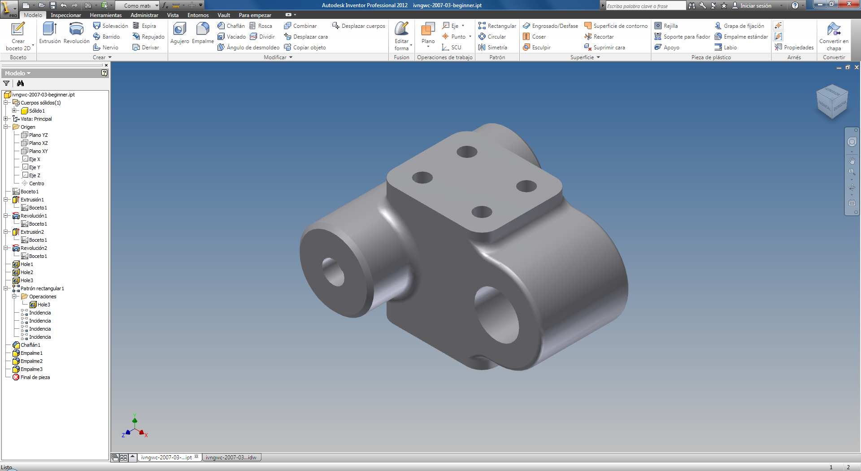Open the Editar forma Fusion tool
Viewport: 861px width, 471px height.
point(401,36)
